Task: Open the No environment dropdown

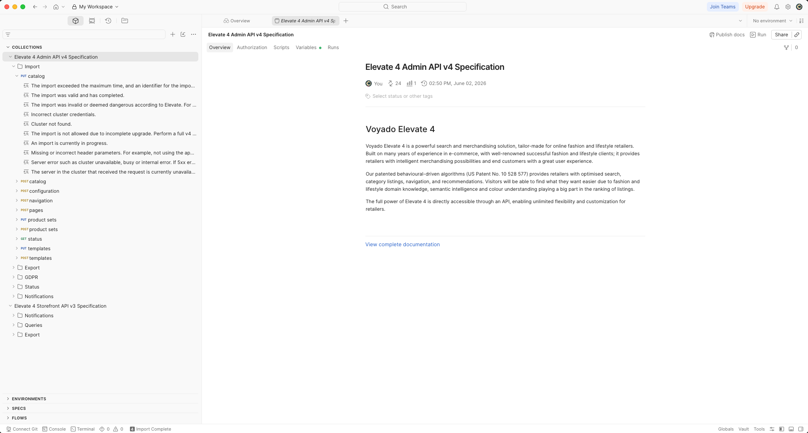Action: click(772, 21)
